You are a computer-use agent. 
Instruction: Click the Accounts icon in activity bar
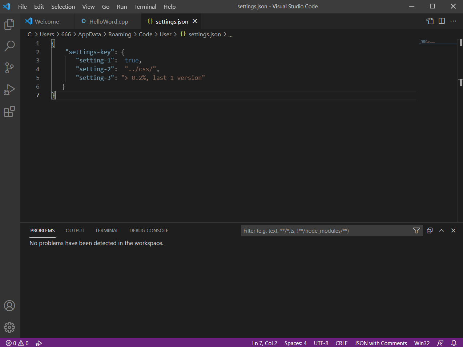pos(9,306)
